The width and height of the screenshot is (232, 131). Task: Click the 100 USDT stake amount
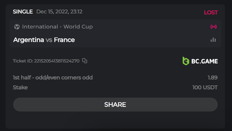click(205, 87)
